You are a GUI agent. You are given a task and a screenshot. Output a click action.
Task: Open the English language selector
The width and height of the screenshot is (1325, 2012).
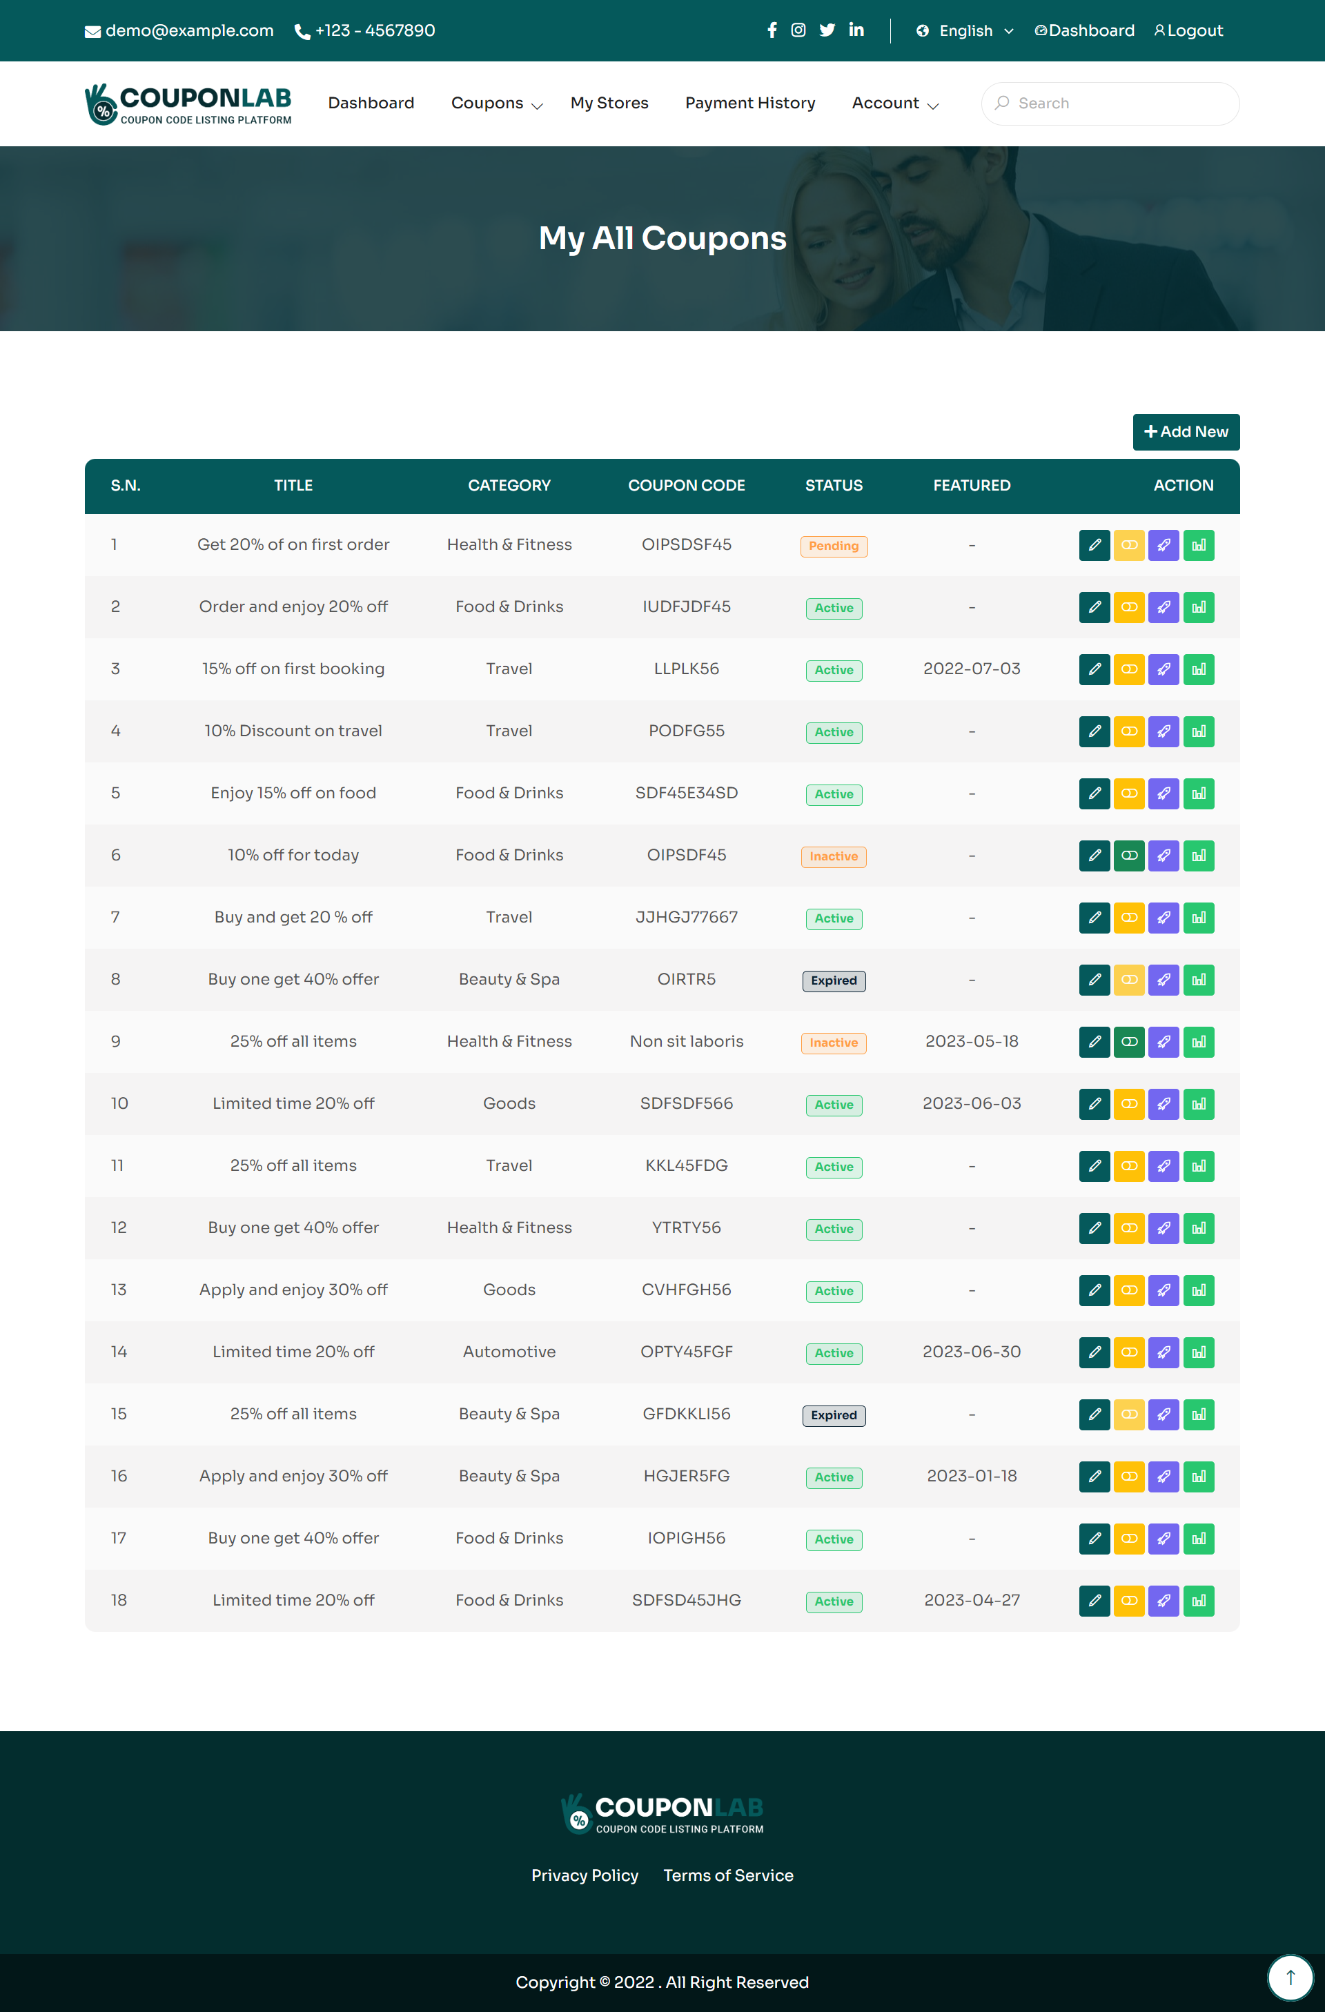965,30
